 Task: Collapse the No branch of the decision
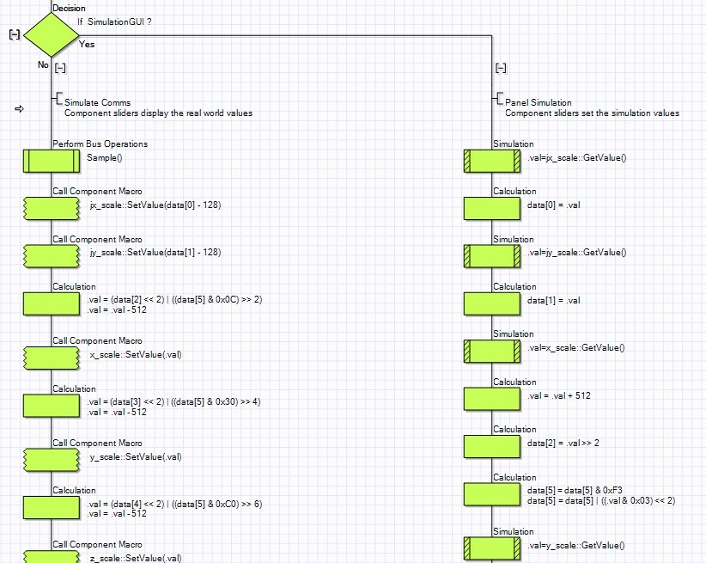tap(60, 68)
